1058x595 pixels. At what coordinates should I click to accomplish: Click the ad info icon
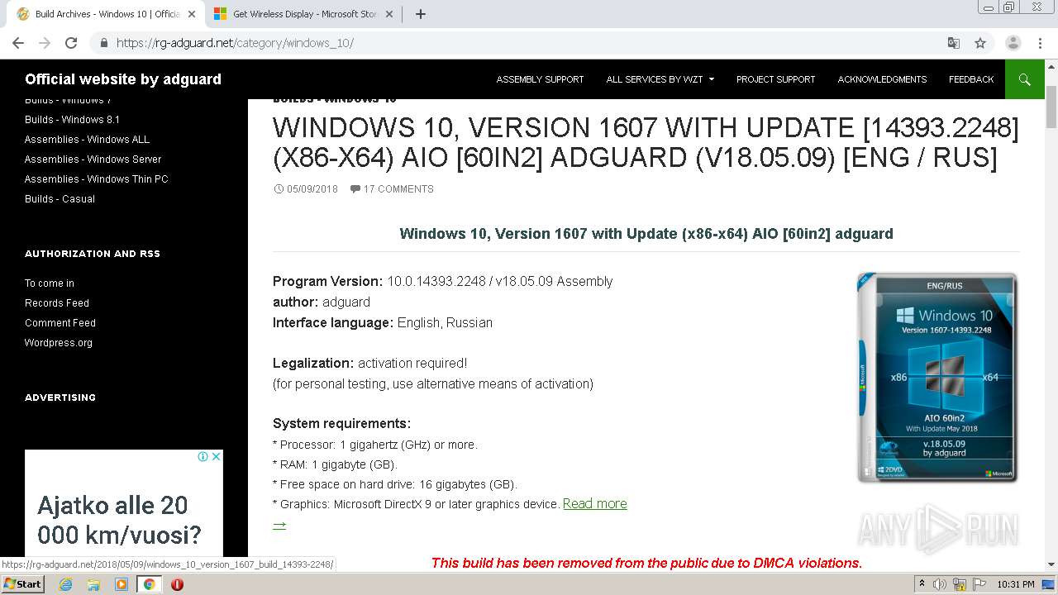(203, 456)
